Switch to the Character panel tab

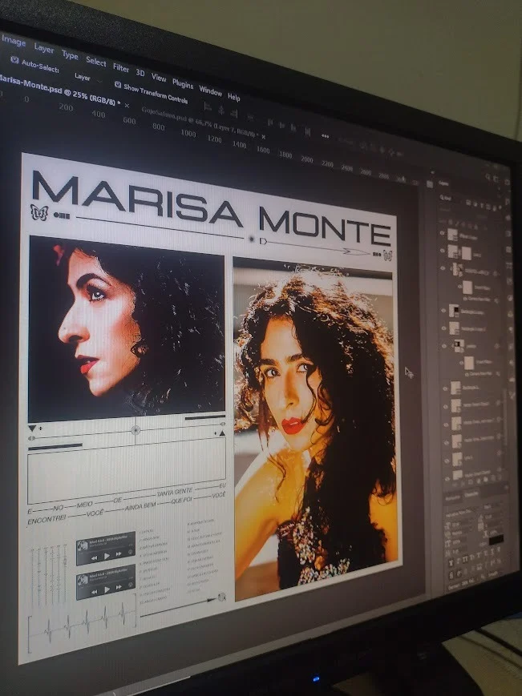click(471, 494)
